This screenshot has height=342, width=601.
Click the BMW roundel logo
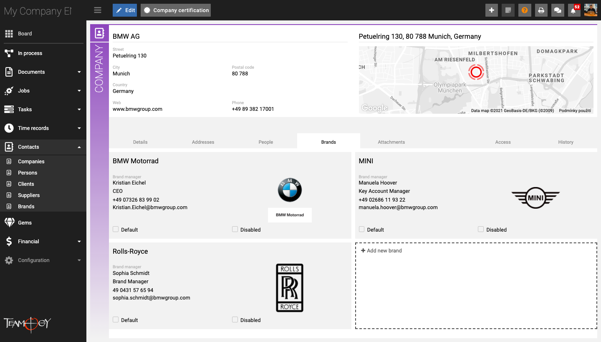[290, 190]
